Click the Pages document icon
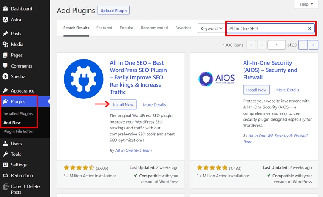Image resolution: width=323 pixels, height=197 pixels. click(x=6, y=55)
